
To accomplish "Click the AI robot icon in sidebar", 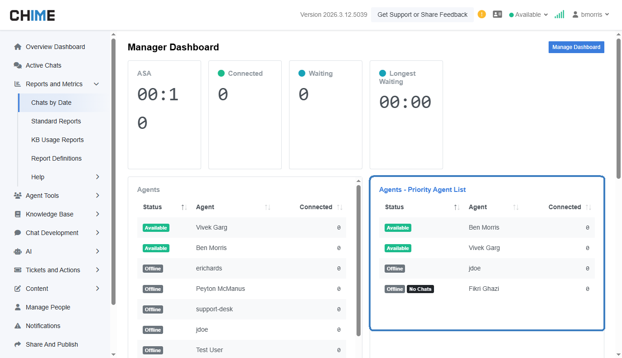I will point(18,251).
